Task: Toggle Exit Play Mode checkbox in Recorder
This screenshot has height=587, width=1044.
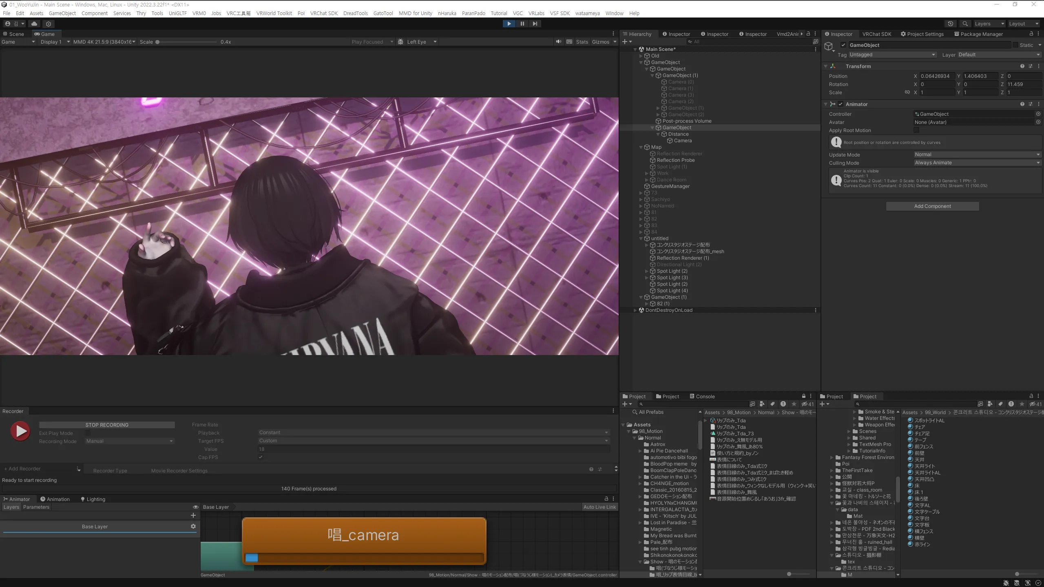Action: point(88,433)
